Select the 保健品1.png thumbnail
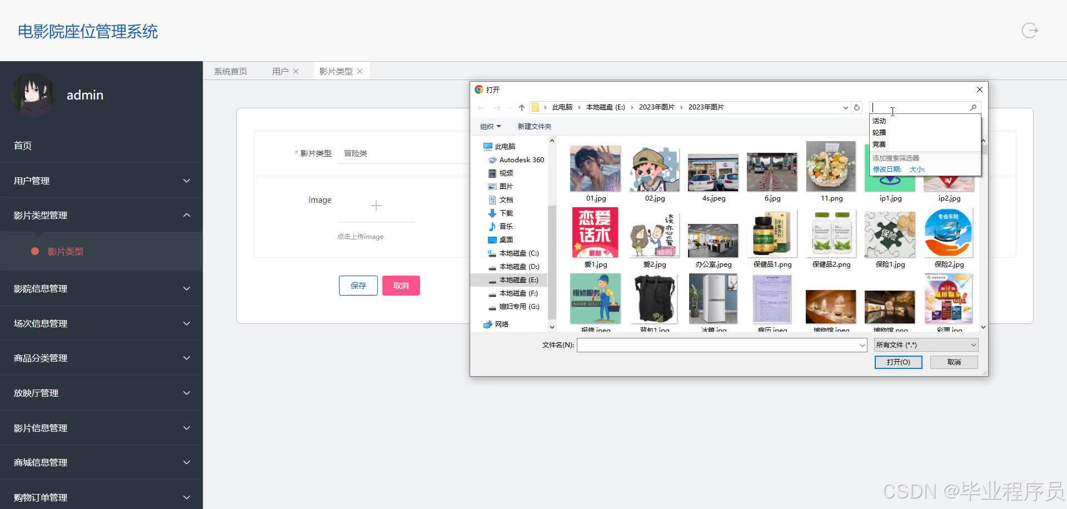Image resolution: width=1067 pixels, height=509 pixels. 772,233
